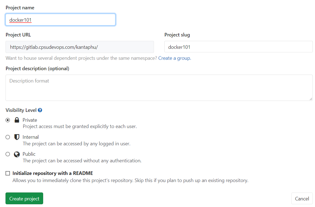The image size is (315, 207).
Task: Click the Project slug field
Action: click(x=238, y=47)
